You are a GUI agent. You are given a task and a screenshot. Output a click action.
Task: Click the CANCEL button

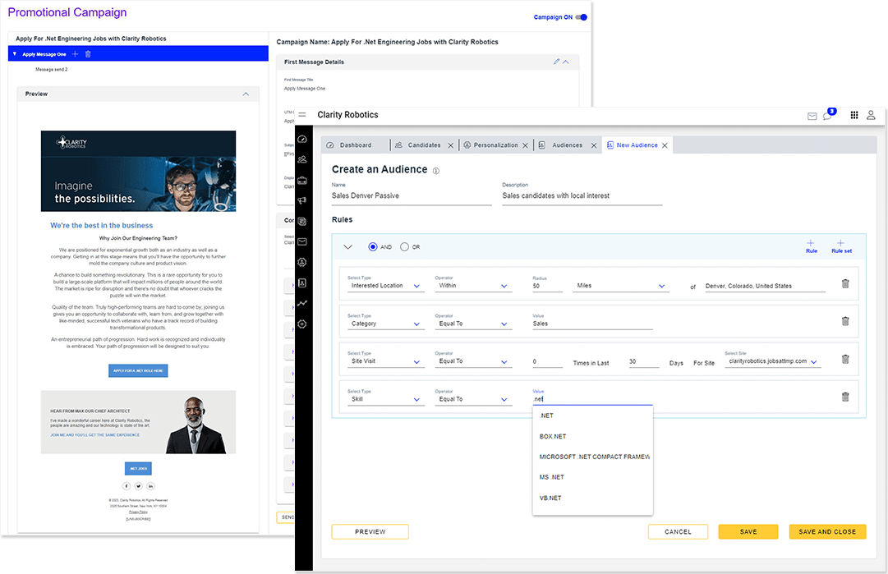pos(678,531)
